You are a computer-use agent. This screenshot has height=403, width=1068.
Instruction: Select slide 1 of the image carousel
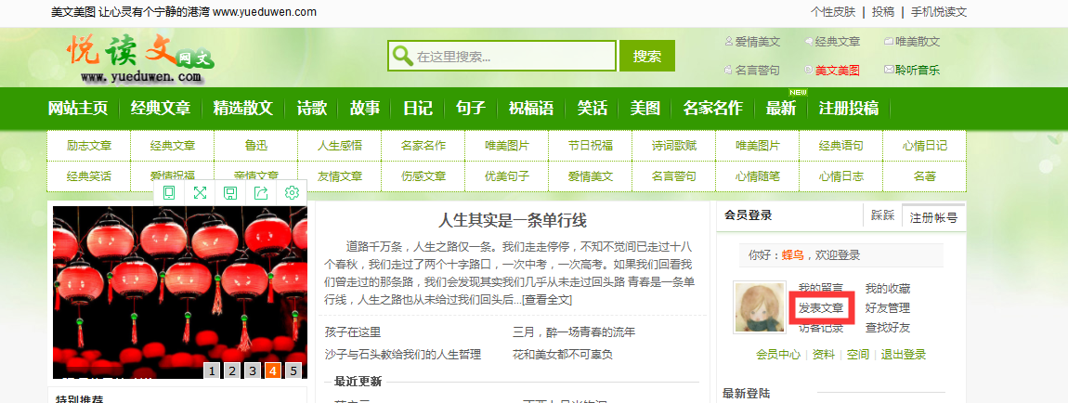click(212, 370)
